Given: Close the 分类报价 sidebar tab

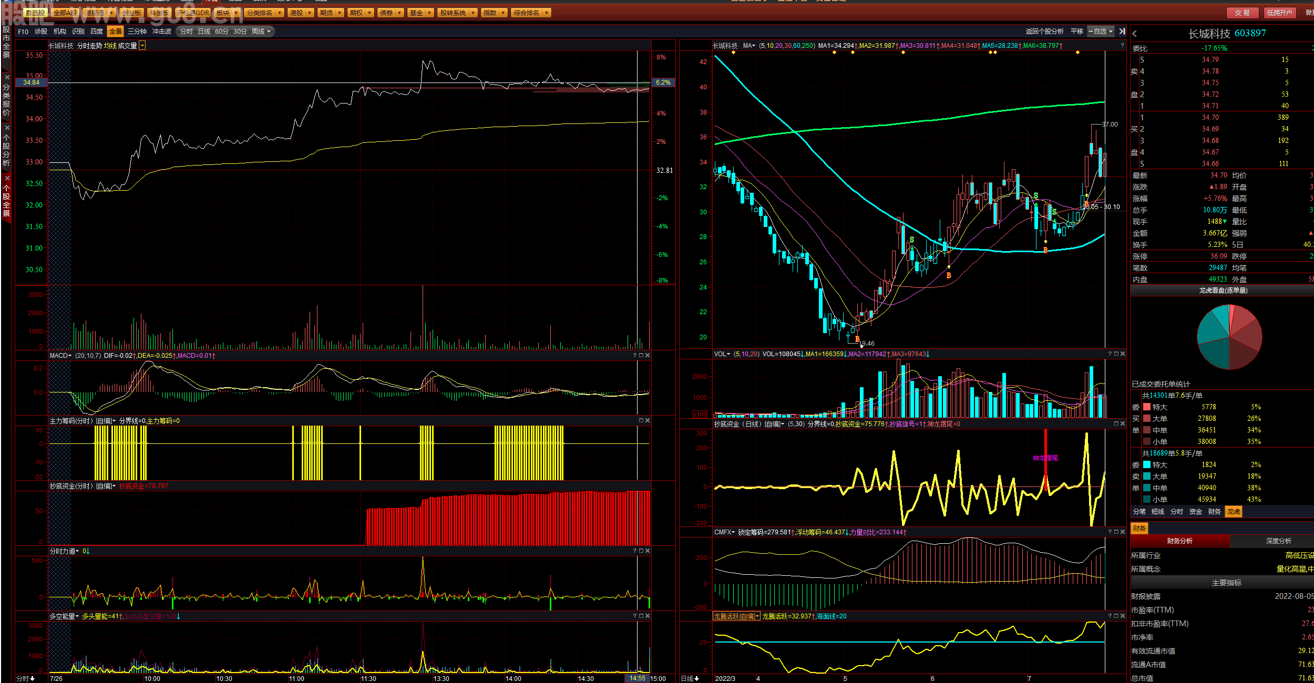Looking at the screenshot, I should pyautogui.click(x=7, y=77).
